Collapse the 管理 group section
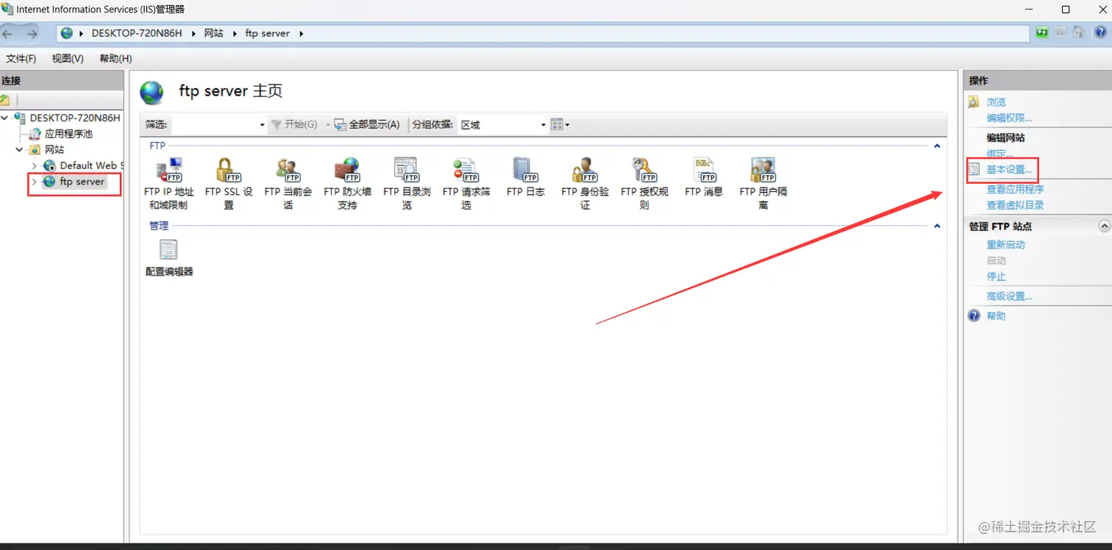The image size is (1112, 550). click(x=937, y=226)
